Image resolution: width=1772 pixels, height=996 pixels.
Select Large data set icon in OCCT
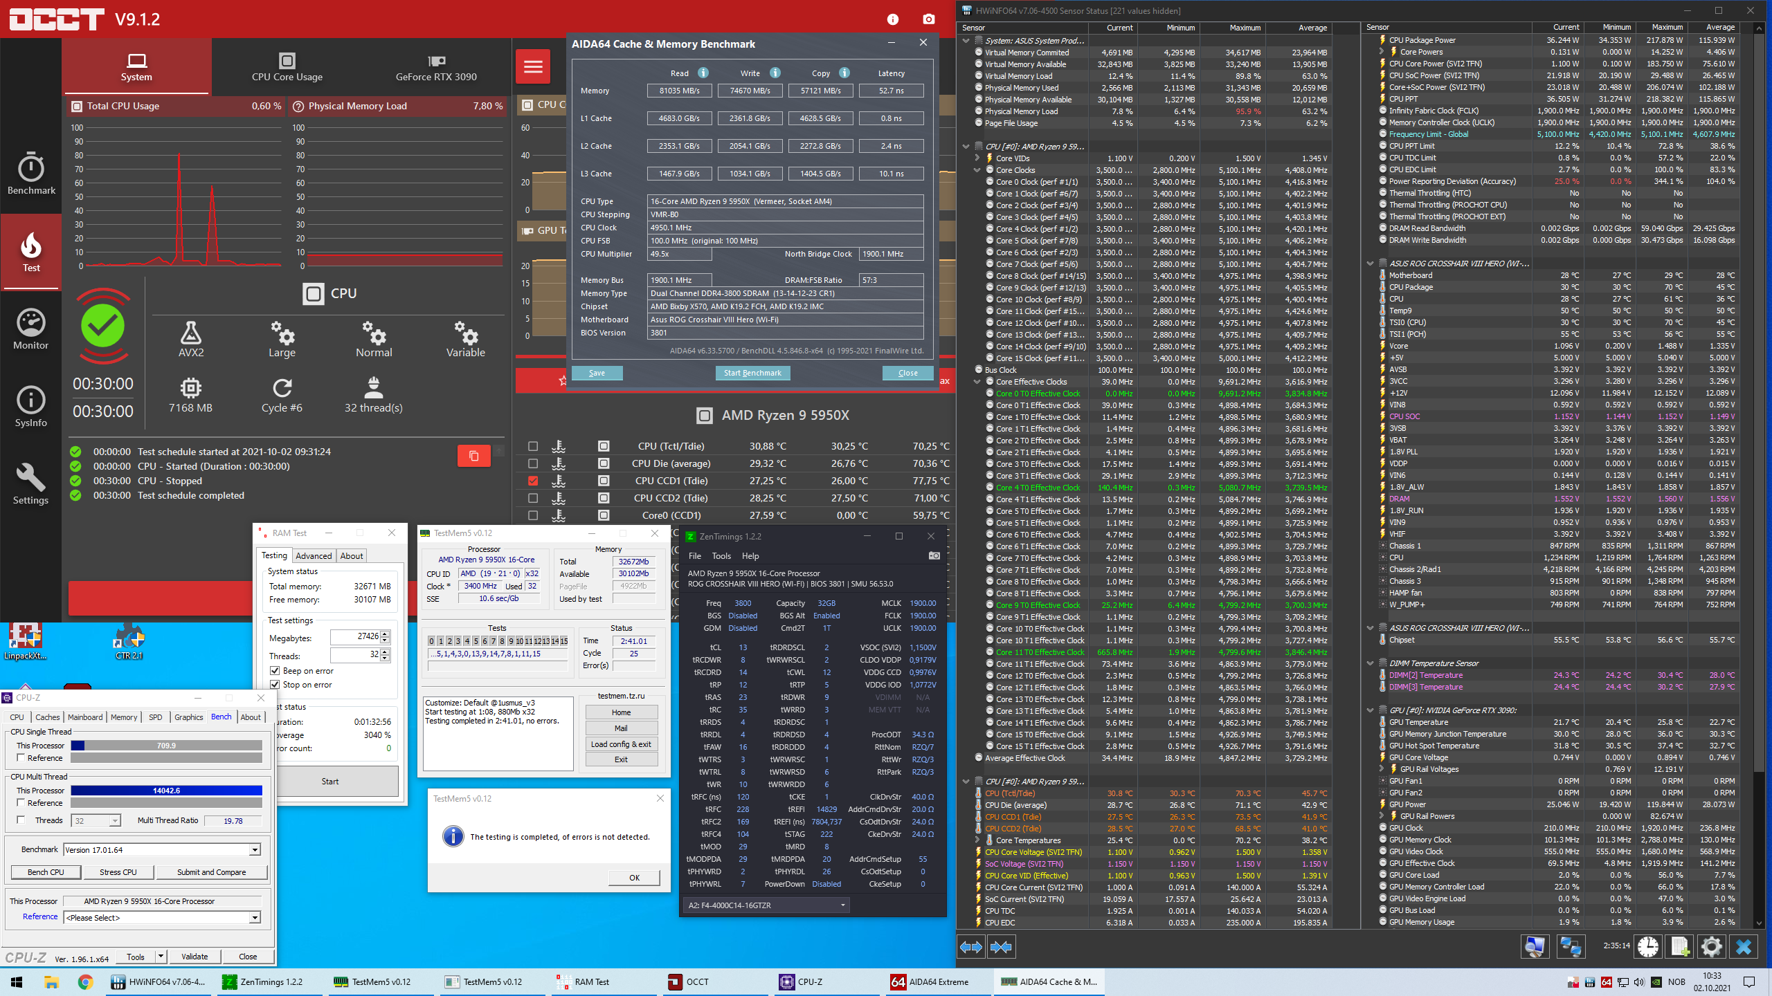(282, 333)
